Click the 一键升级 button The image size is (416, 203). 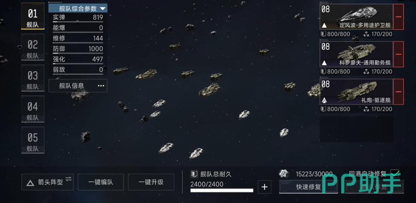pyautogui.click(x=151, y=182)
